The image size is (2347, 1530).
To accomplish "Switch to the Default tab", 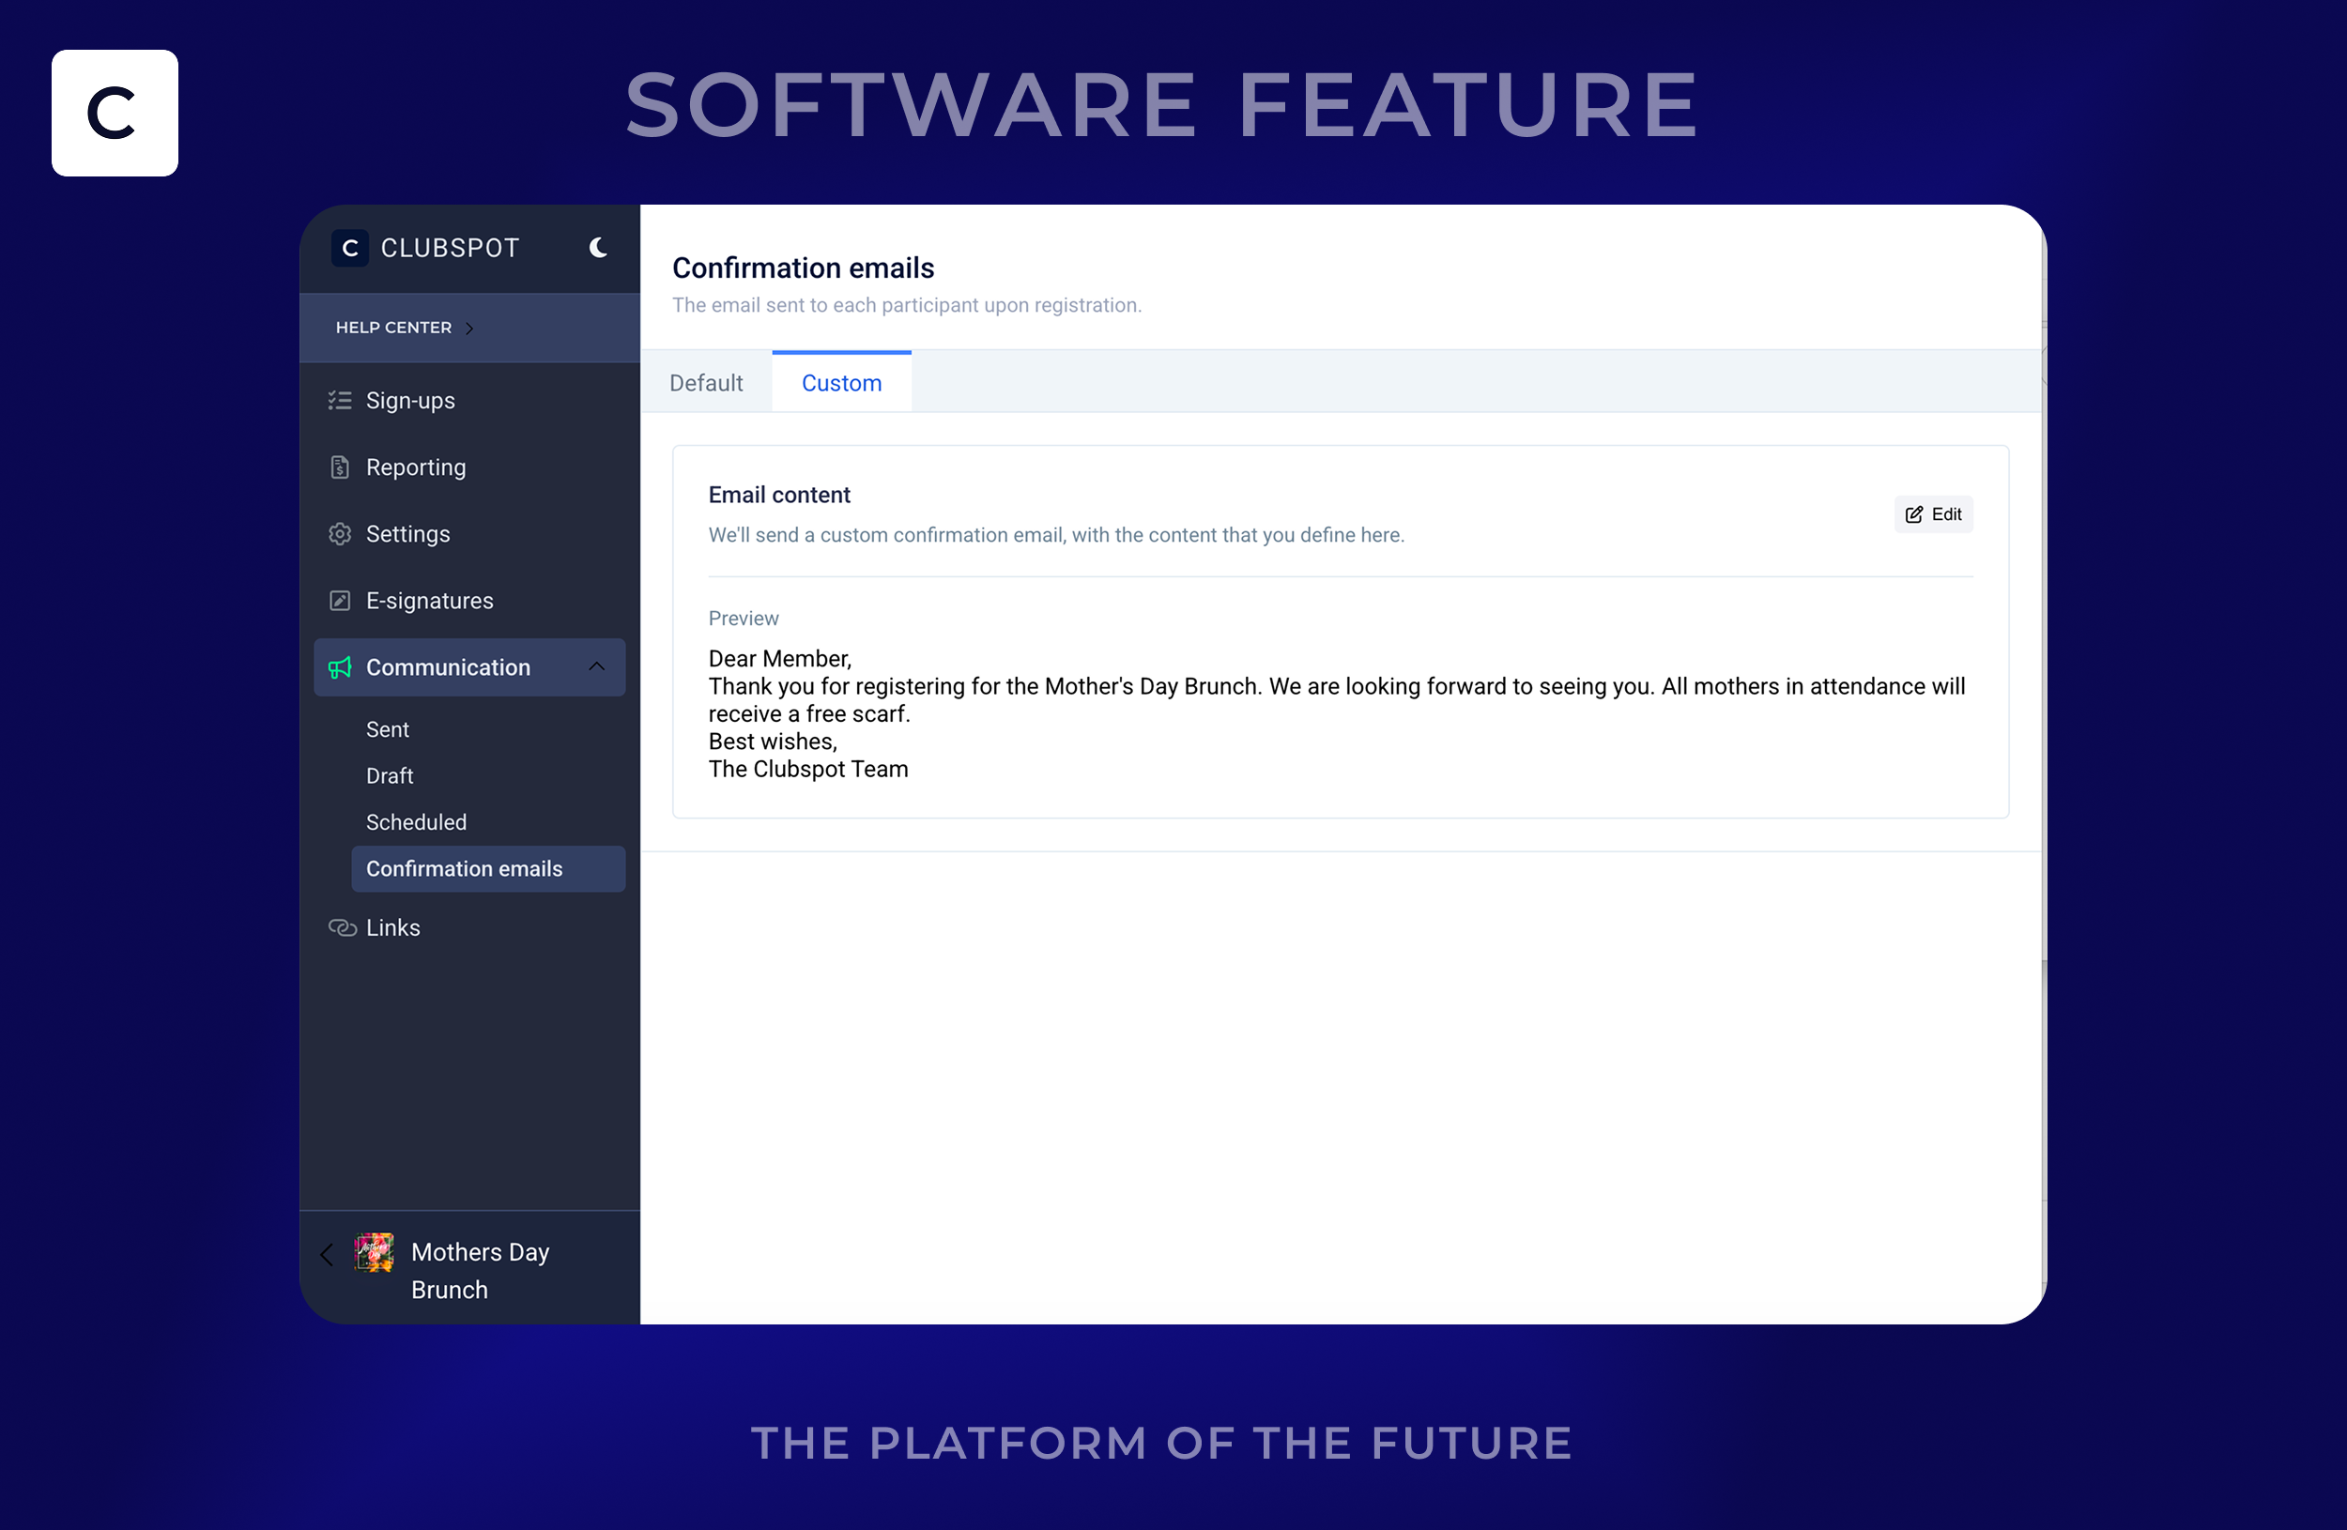I will click(706, 383).
